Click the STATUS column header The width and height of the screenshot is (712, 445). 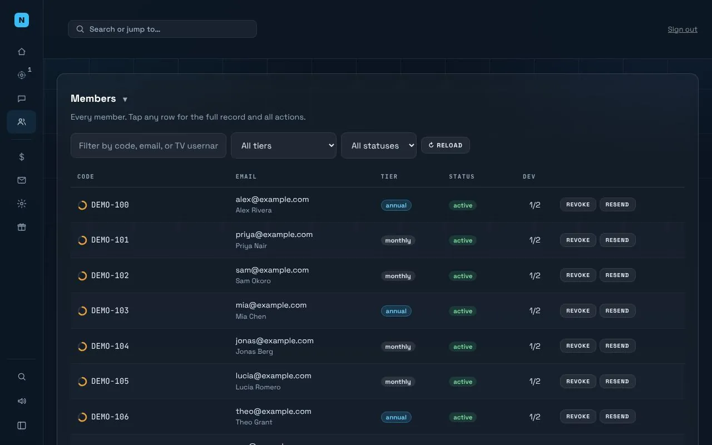[462, 176]
